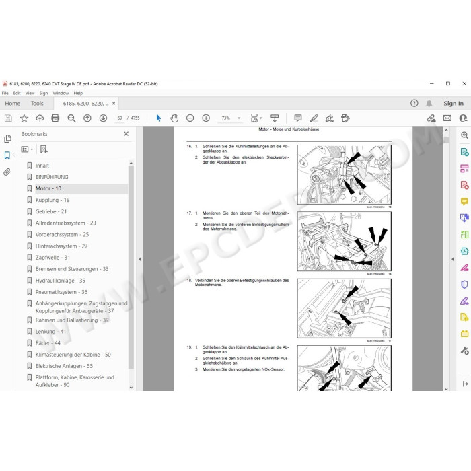
Task: Share a link to the file
Action: tap(431, 118)
